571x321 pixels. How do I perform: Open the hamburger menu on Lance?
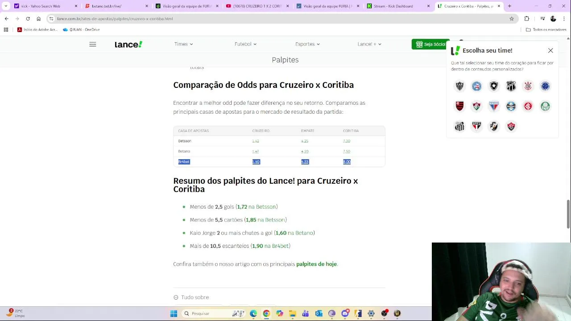click(92, 44)
